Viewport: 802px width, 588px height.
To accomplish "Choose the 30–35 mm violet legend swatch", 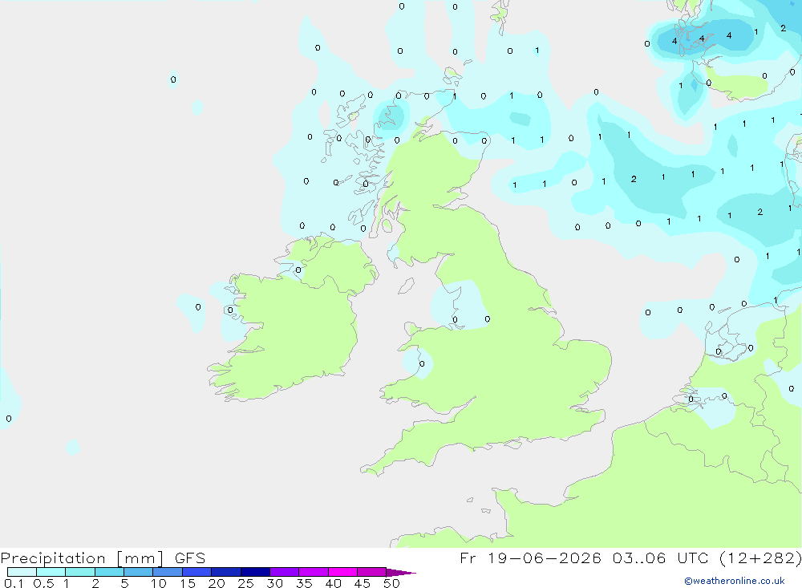I will pyautogui.click(x=285, y=572).
